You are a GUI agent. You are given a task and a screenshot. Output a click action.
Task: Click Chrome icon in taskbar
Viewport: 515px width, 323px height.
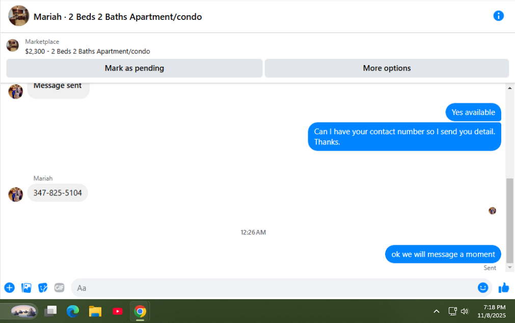pyautogui.click(x=140, y=311)
